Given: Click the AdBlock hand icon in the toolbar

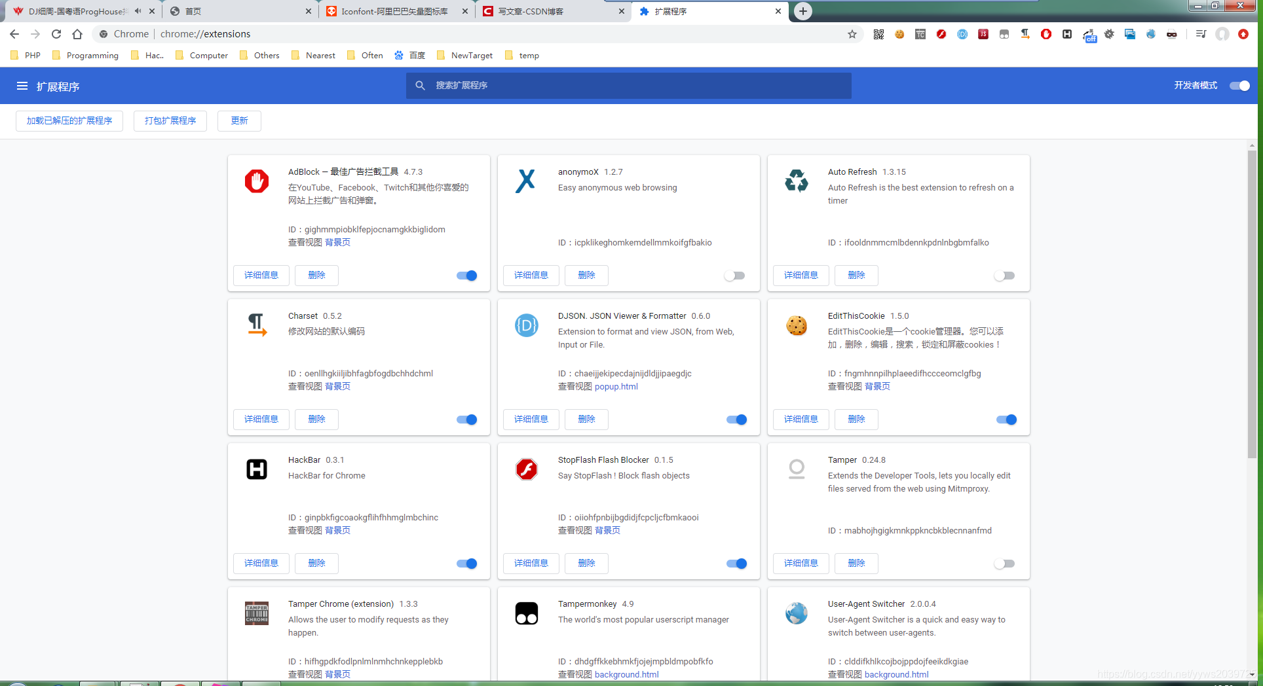Looking at the screenshot, I should (x=1046, y=33).
